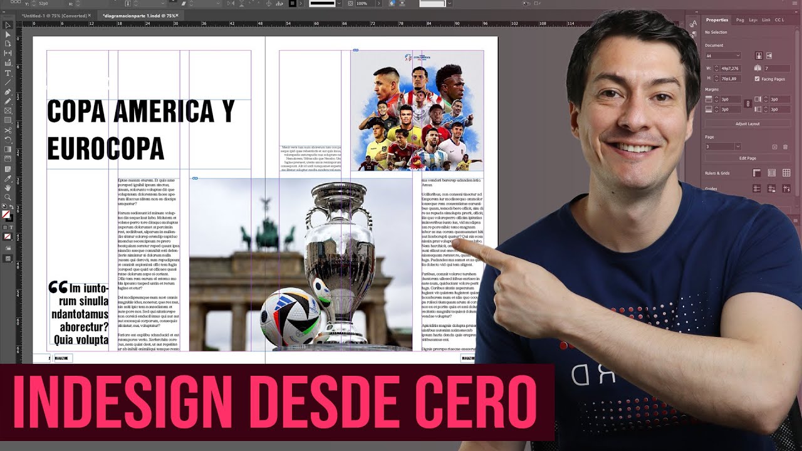This screenshot has width=802, height=451.
Task: Switch to the Pages panel tab
Action: click(x=740, y=20)
